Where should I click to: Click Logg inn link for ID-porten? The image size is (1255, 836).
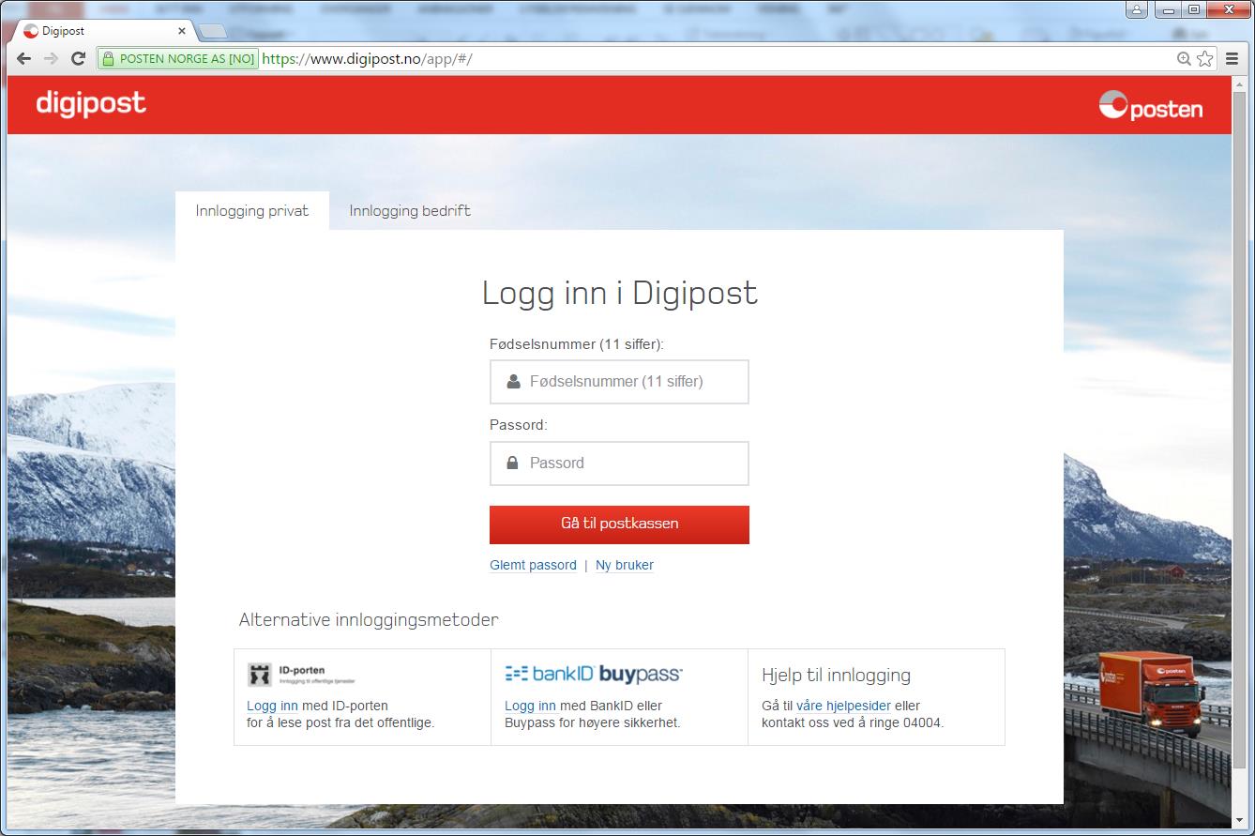click(x=272, y=706)
